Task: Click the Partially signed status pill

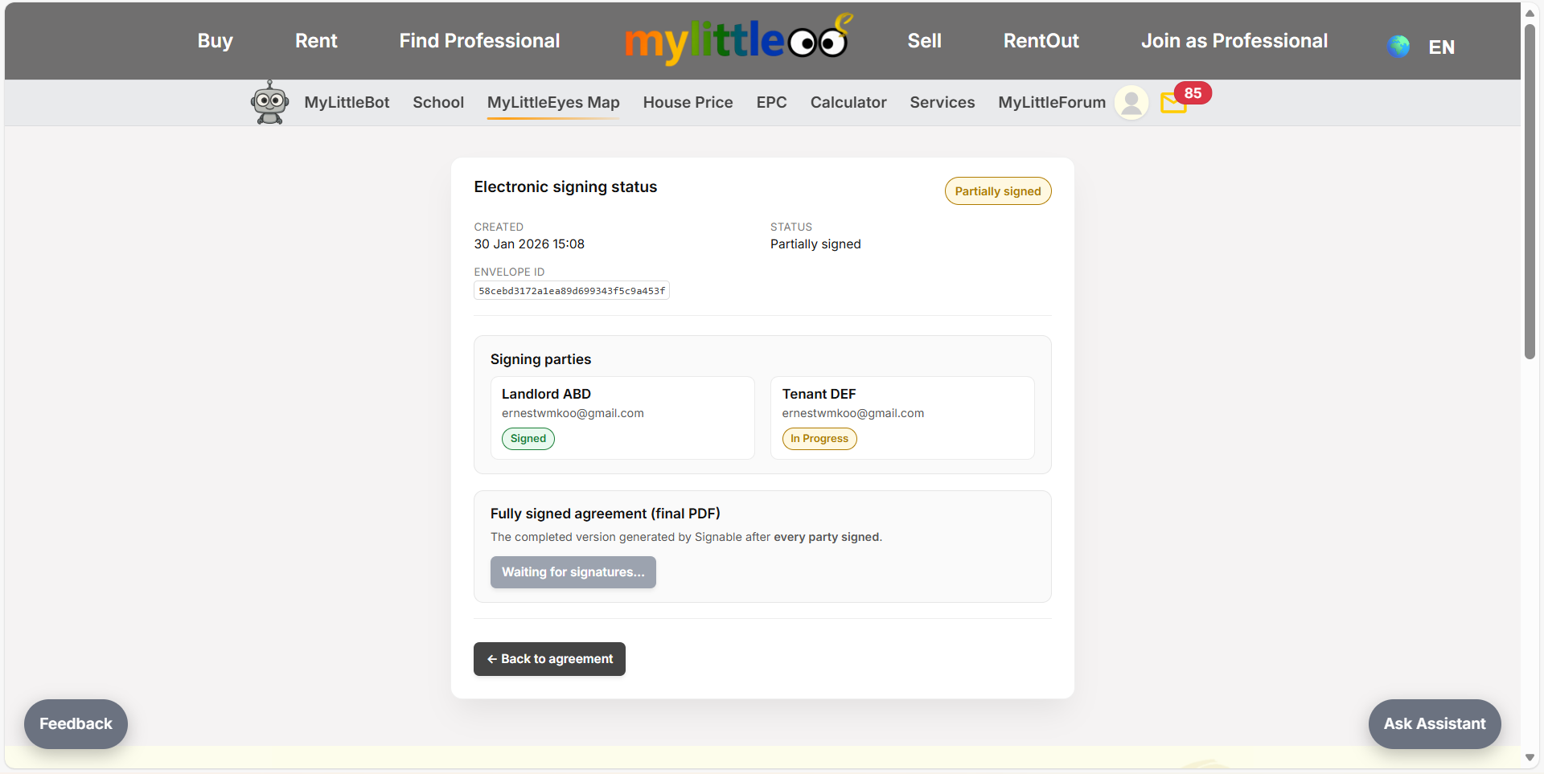Action: [x=997, y=190]
